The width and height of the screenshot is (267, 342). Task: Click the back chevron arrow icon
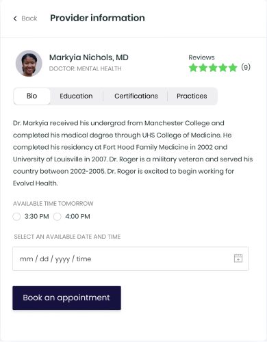tap(15, 18)
